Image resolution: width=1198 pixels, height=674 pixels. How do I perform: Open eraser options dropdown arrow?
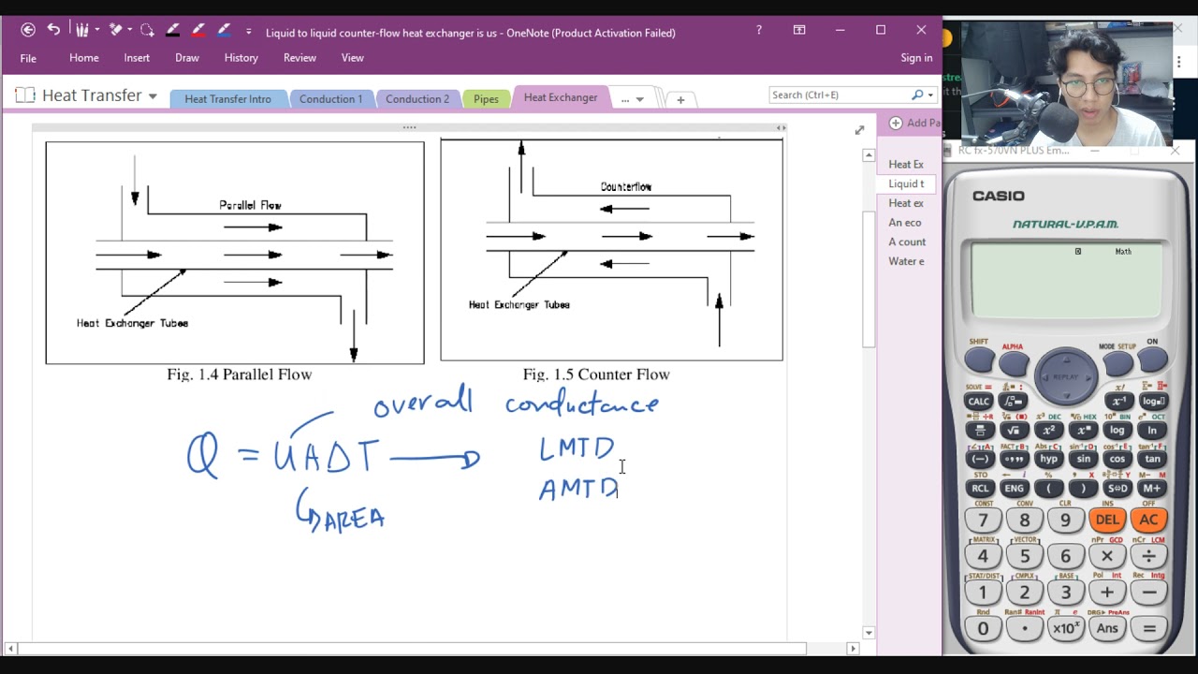coord(128,30)
